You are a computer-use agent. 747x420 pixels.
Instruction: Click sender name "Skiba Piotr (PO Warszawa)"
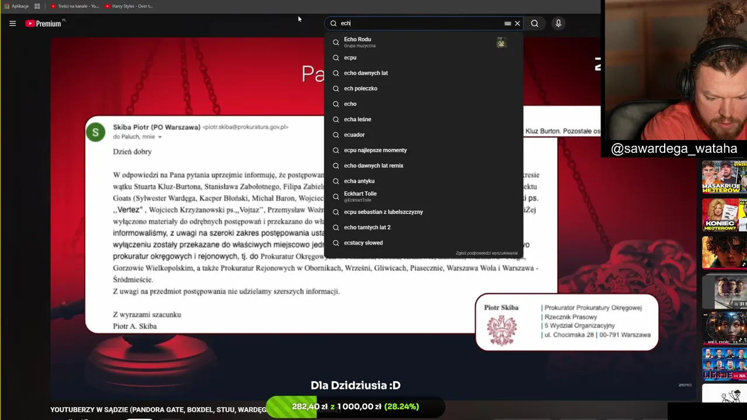point(156,127)
